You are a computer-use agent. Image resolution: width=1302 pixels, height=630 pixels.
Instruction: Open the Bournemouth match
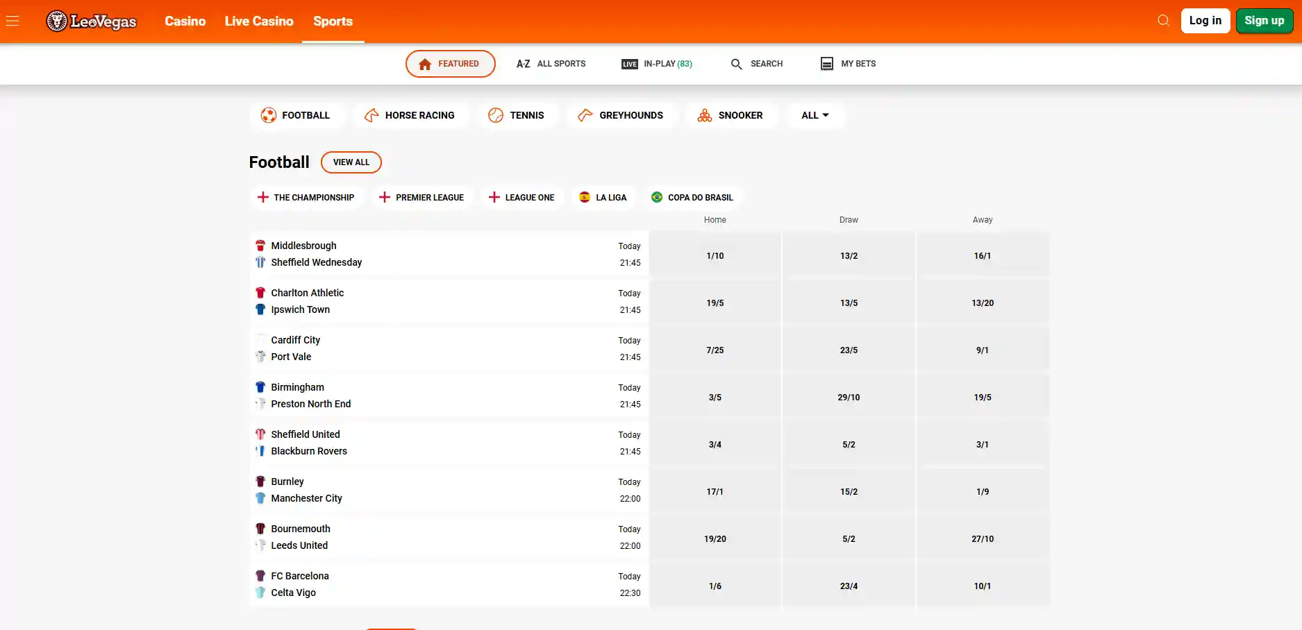tap(449, 537)
